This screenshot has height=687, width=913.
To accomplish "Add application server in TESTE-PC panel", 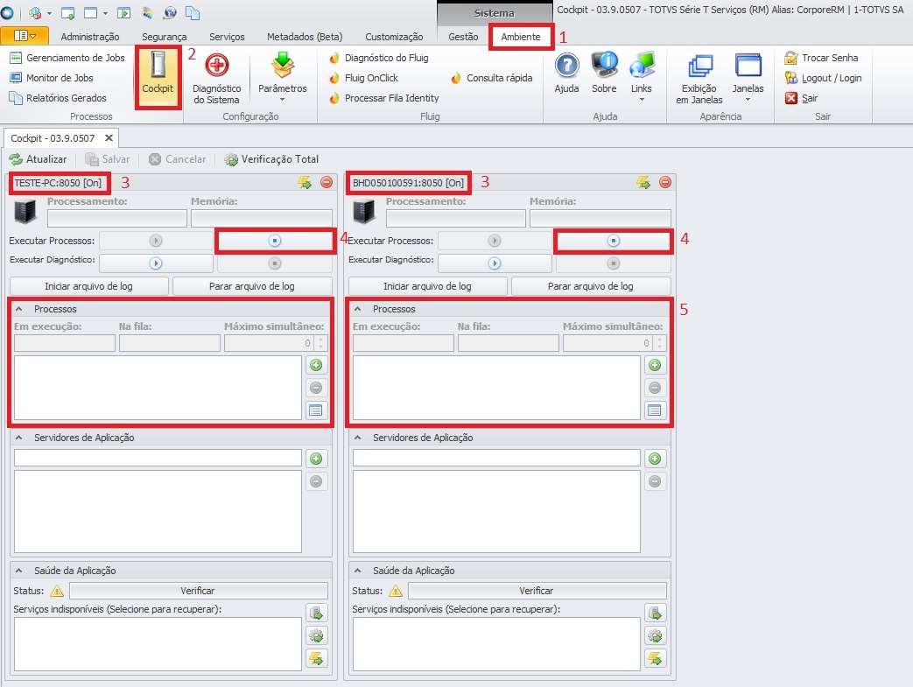I will 316,459.
